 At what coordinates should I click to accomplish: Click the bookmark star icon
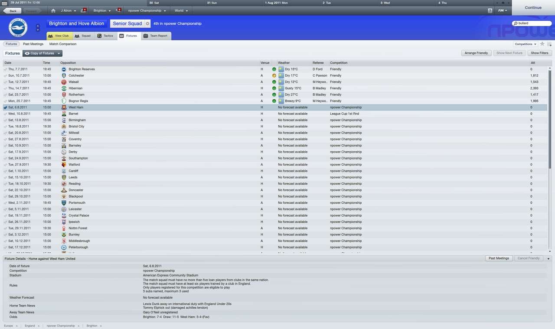point(542,44)
